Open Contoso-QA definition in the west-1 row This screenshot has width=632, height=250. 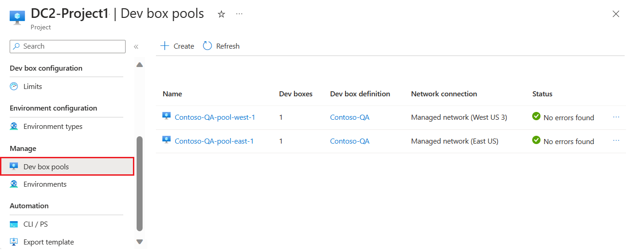click(350, 117)
